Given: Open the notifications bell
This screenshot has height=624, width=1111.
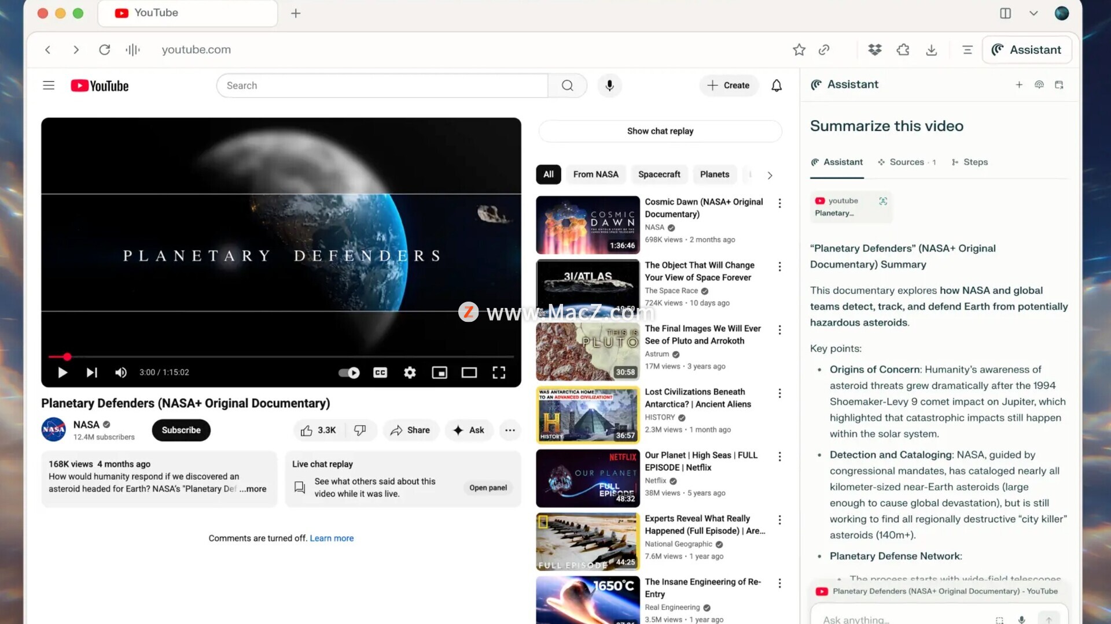Looking at the screenshot, I should (777, 86).
